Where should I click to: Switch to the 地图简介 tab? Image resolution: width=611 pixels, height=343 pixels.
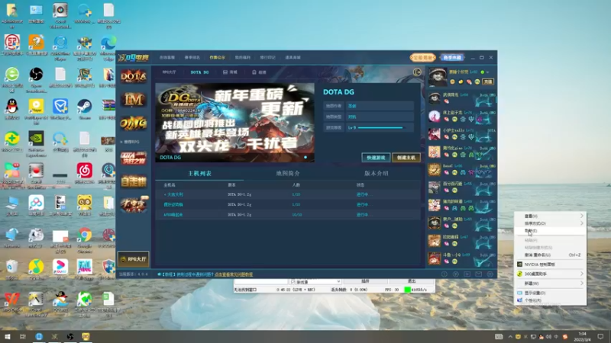(x=288, y=174)
